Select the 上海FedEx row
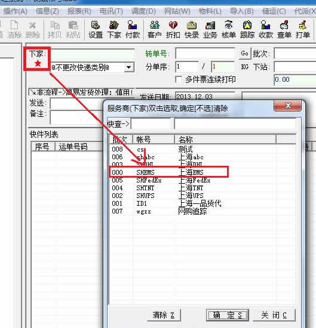Image resolution: width=316 pixels, height=328 pixels. (x=203, y=180)
